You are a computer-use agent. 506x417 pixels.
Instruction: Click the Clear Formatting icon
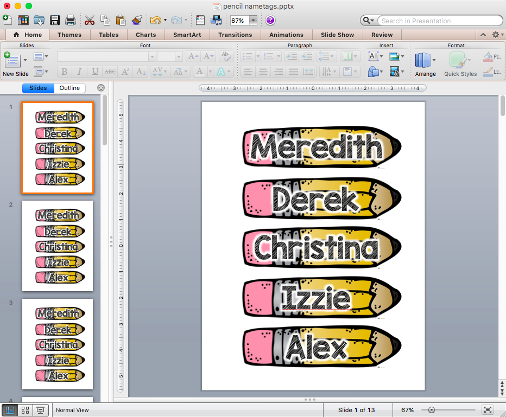(x=226, y=56)
